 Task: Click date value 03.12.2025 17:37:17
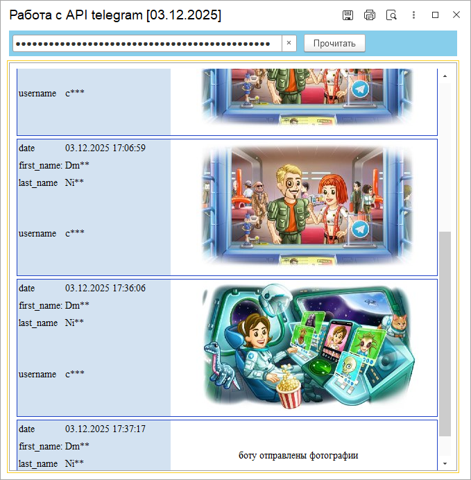coord(105,429)
